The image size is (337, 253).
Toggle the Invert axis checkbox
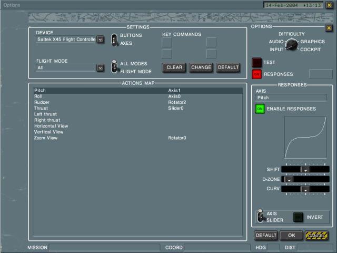[x=299, y=217]
